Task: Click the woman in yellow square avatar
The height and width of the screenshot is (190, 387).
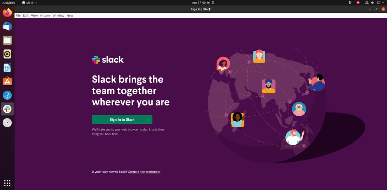Action: 238,120
